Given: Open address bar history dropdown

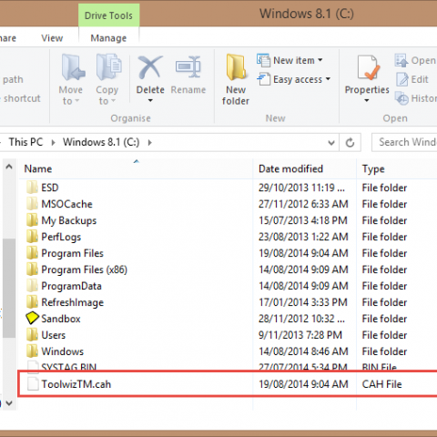Looking at the screenshot, I should 331,142.
